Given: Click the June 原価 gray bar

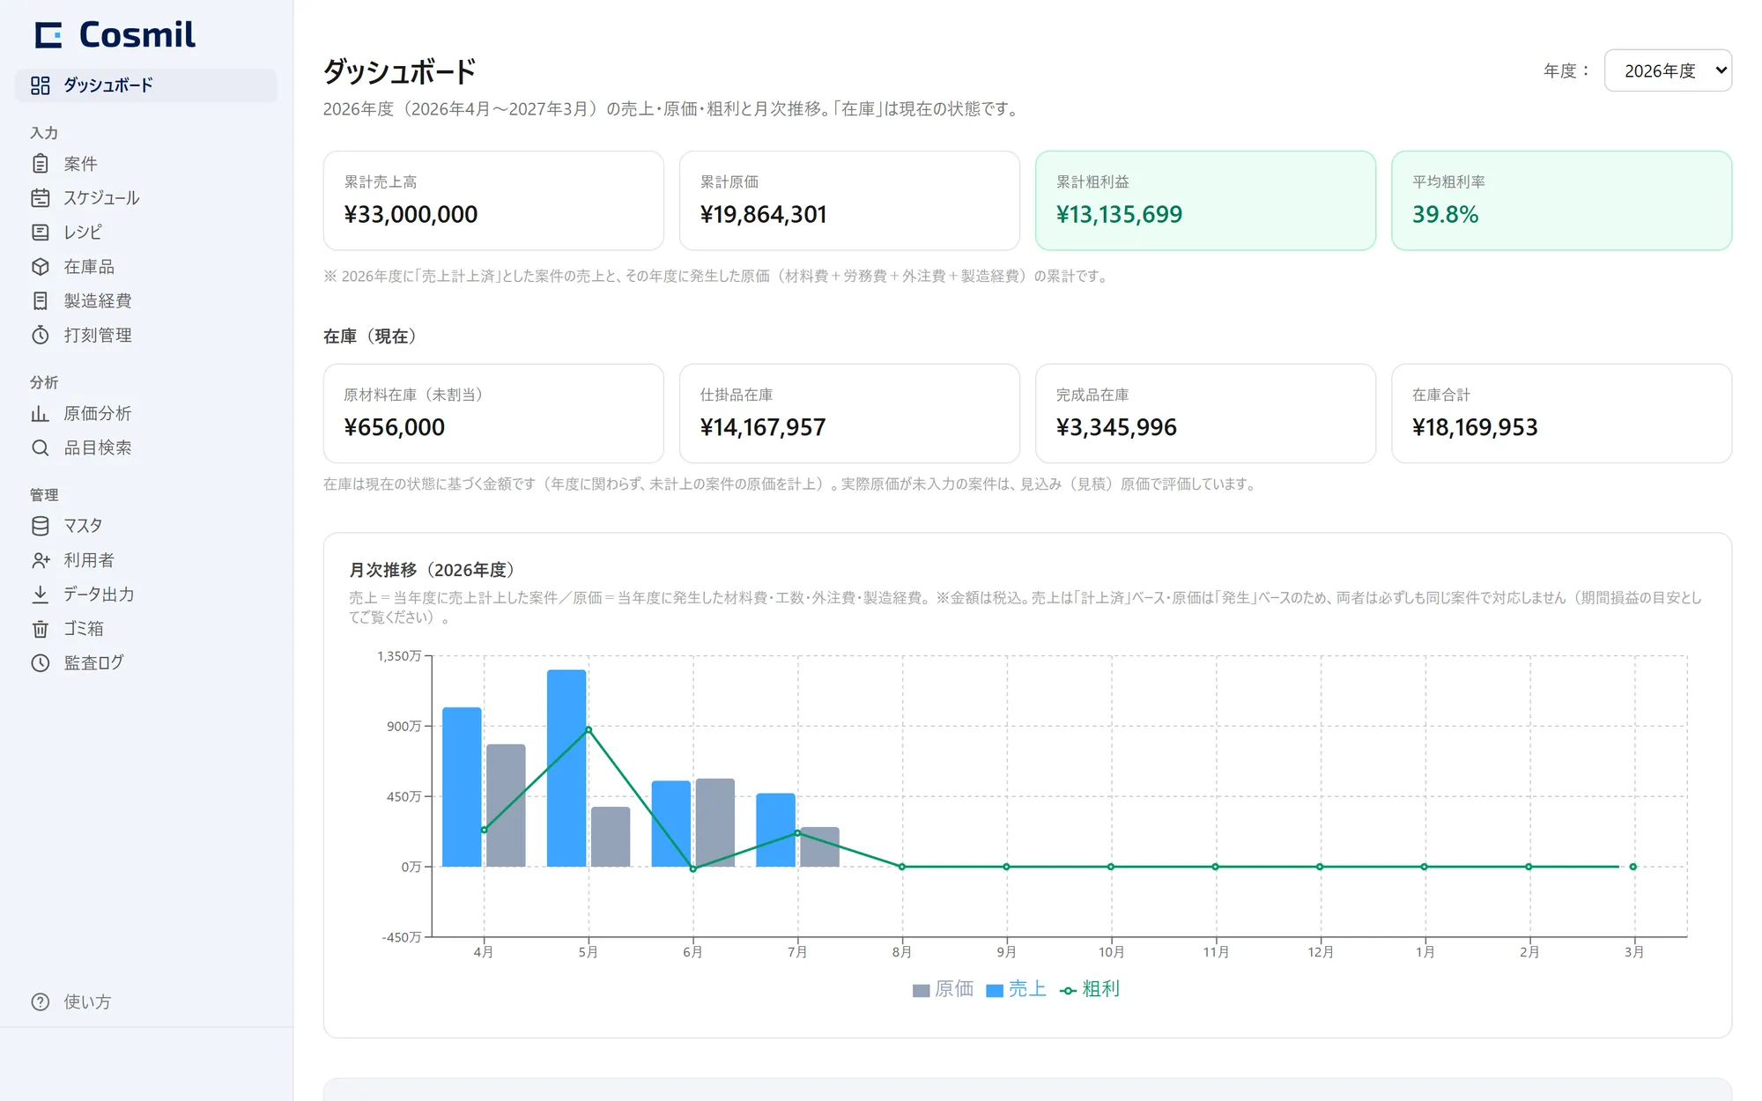Looking at the screenshot, I should 715,823.
